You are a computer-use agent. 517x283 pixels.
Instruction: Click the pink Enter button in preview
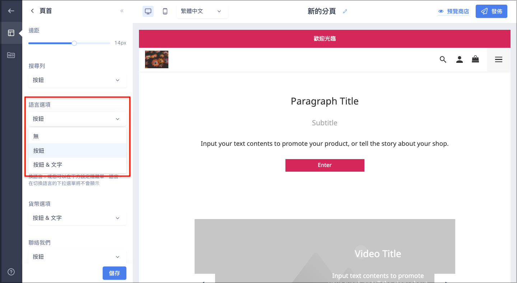click(x=325, y=165)
